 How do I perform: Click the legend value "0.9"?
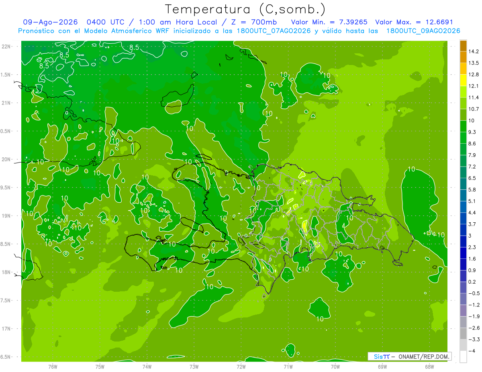pyautogui.click(x=473, y=270)
